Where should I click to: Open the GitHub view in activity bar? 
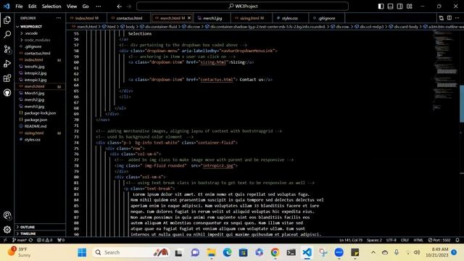(7, 93)
